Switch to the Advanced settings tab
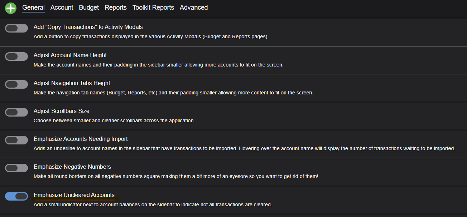This screenshot has width=467, height=217. coord(193,7)
